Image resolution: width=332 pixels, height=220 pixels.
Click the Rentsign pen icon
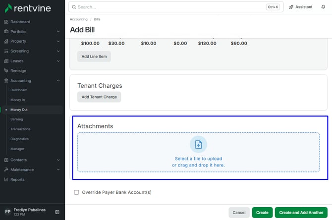pyautogui.click(x=6, y=71)
